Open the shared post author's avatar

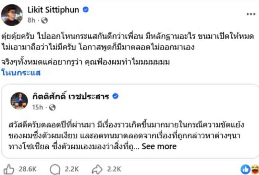[19, 101]
